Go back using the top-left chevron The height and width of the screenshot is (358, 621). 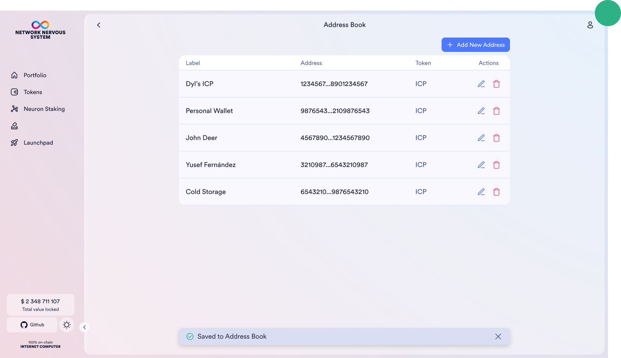[99, 25]
